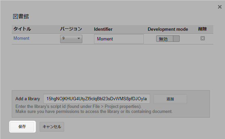225x139 pixels.
Task: Click the キャンセル button
Action: click(x=52, y=127)
